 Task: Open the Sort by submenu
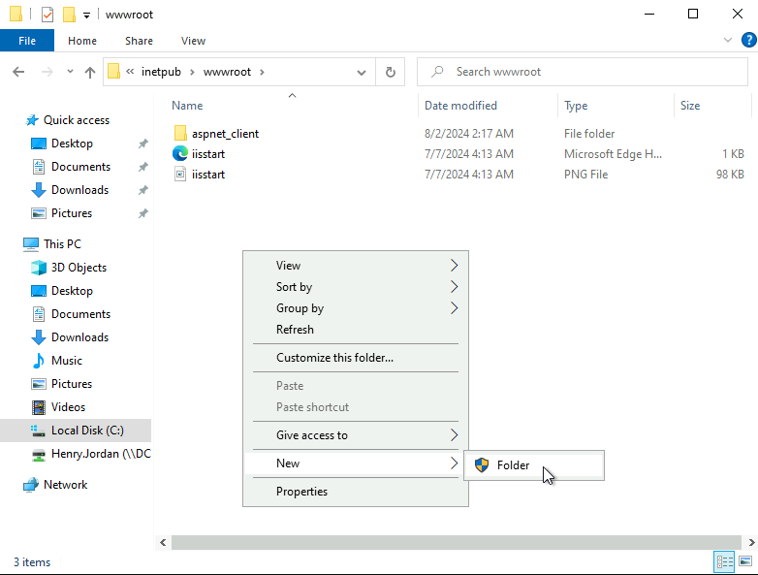356,286
